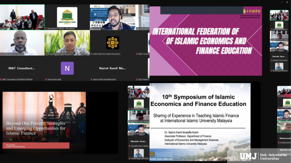The image size is (291, 163).
Task: Click muted mic icon beside Dimas Bagus Wiranatakusuma
Action: point(46,54)
